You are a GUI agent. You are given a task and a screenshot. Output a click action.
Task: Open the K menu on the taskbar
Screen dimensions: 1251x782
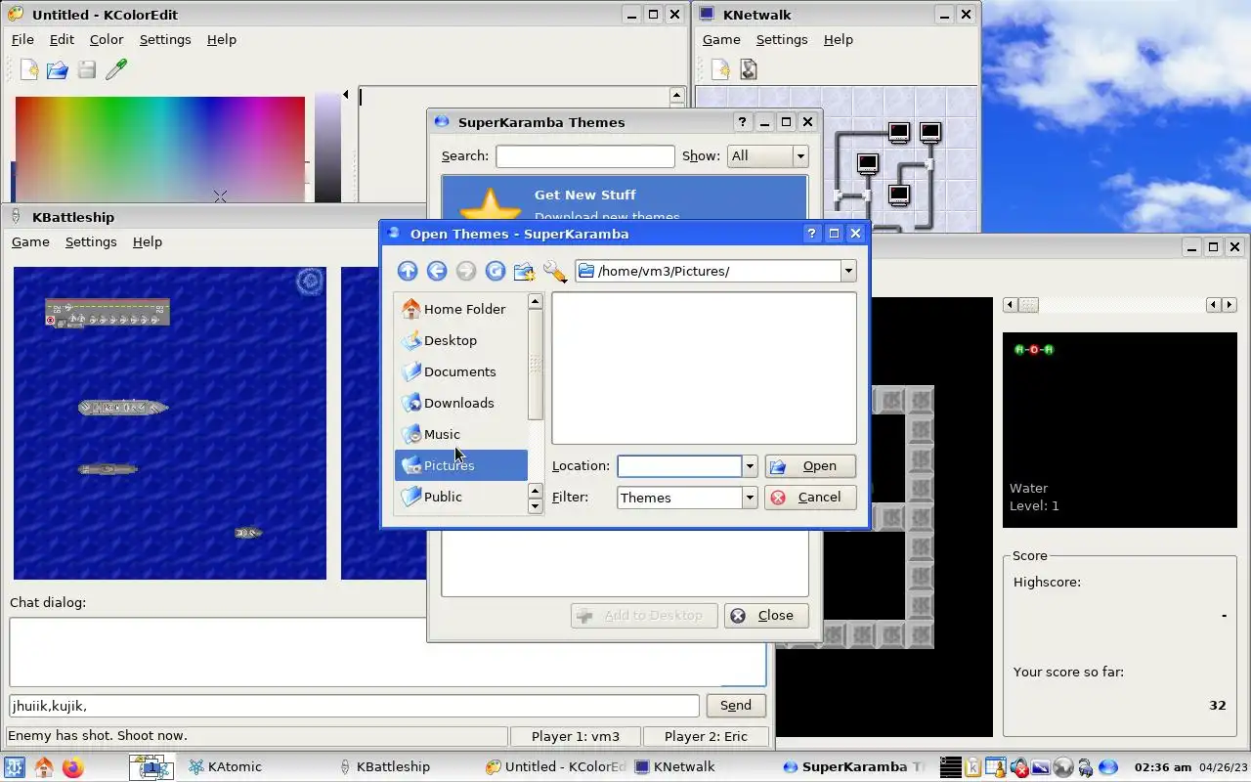[x=15, y=767]
